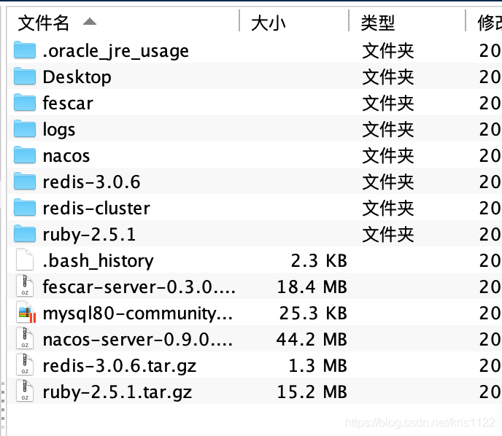This screenshot has width=502, height=436.
Task: Select the nacos folder name
Action: coord(66,156)
